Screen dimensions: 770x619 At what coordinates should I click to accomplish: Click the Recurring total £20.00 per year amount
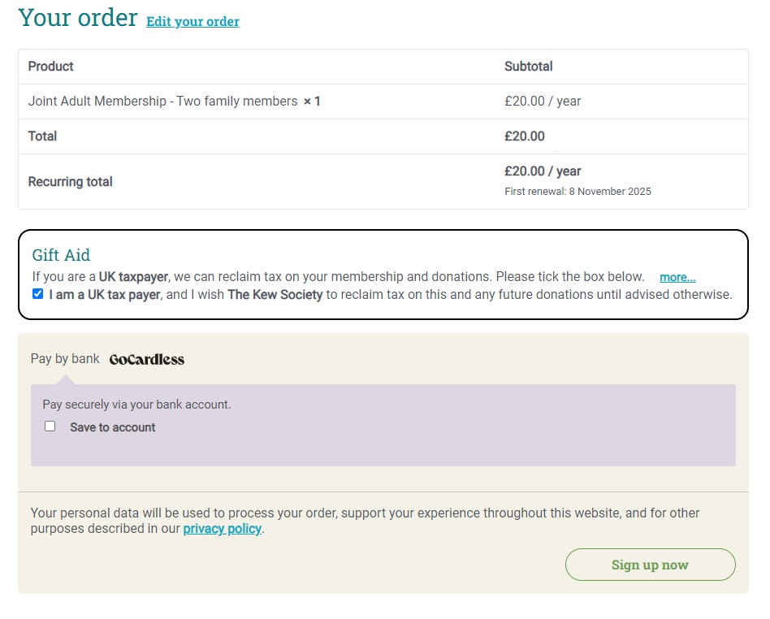point(542,171)
